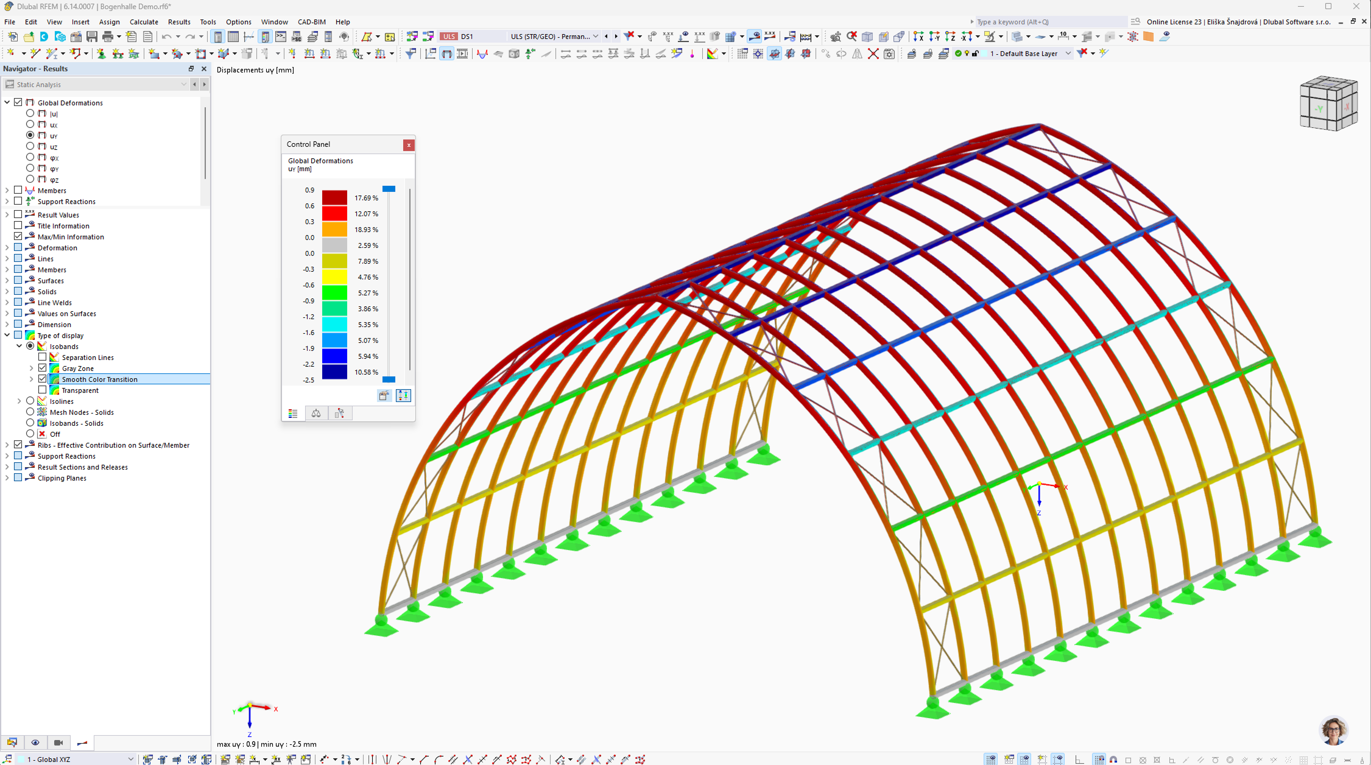Open the CAD-BIM menu
1371x765 pixels.
click(312, 21)
